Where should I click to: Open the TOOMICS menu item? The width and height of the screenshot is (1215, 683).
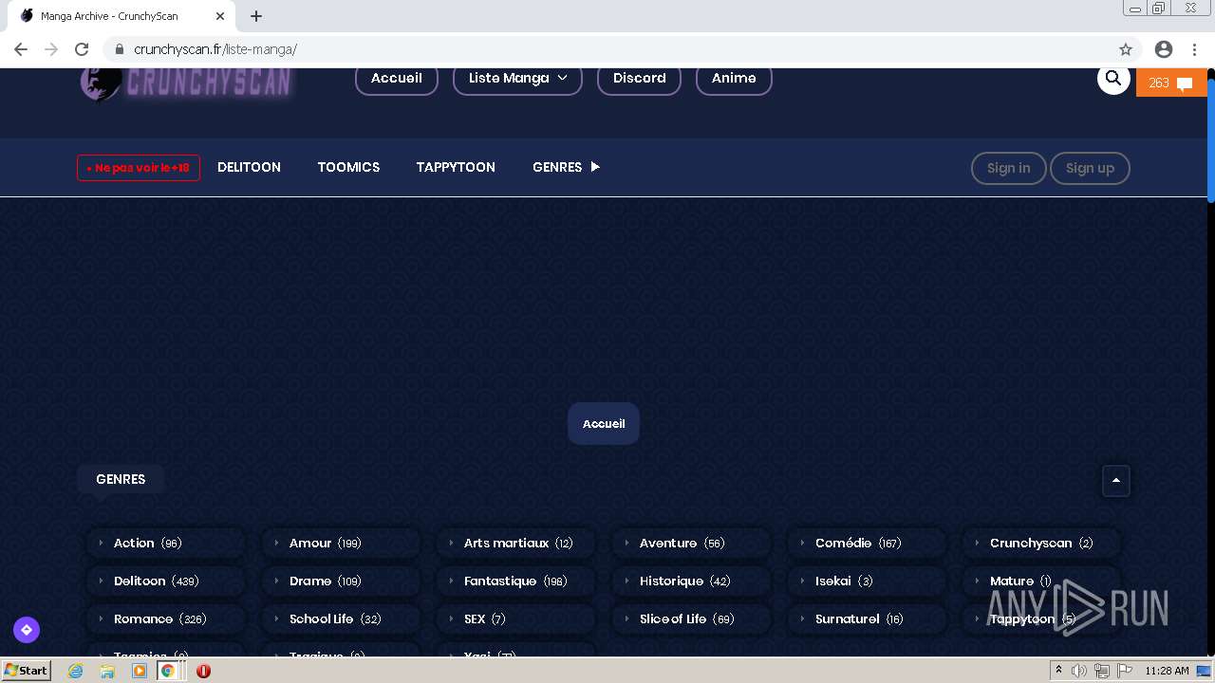348,167
